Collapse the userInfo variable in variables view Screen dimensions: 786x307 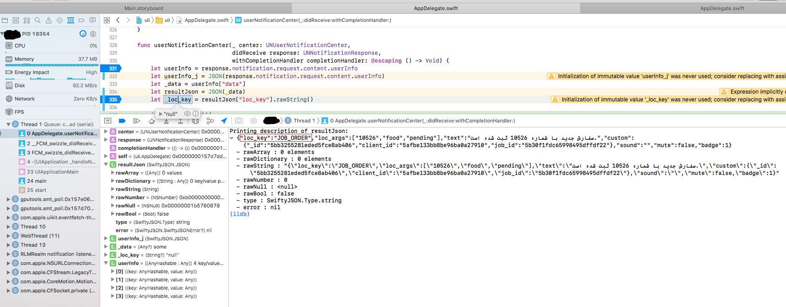click(x=106, y=263)
